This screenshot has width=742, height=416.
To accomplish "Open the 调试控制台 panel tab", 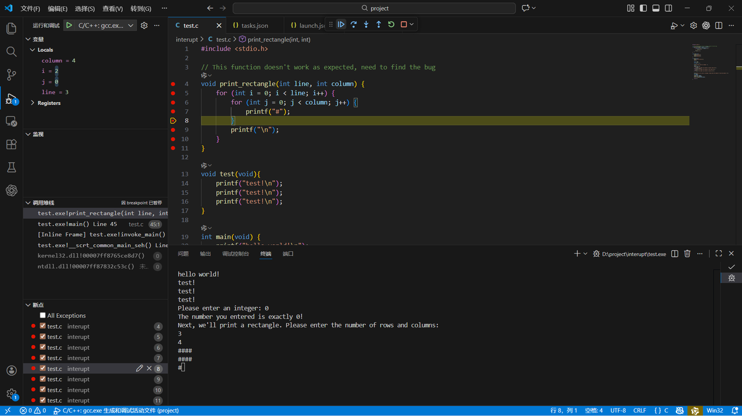I will pos(235,253).
